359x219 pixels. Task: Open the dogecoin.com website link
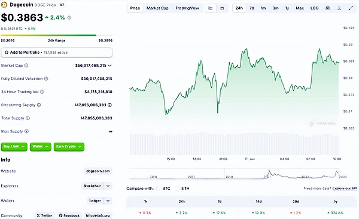click(x=98, y=171)
